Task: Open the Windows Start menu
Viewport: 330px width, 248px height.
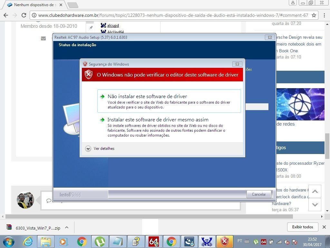Action: pos(8,242)
